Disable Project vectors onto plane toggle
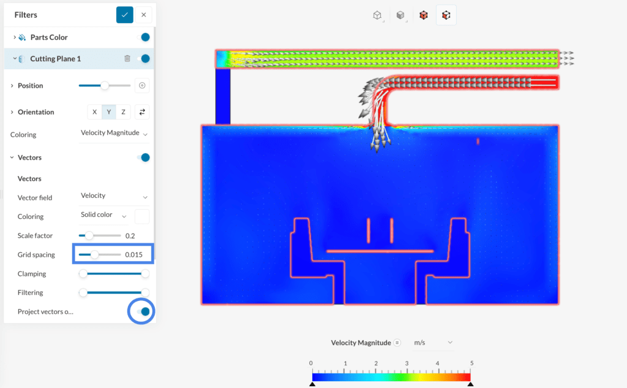The image size is (627, 388). point(145,311)
